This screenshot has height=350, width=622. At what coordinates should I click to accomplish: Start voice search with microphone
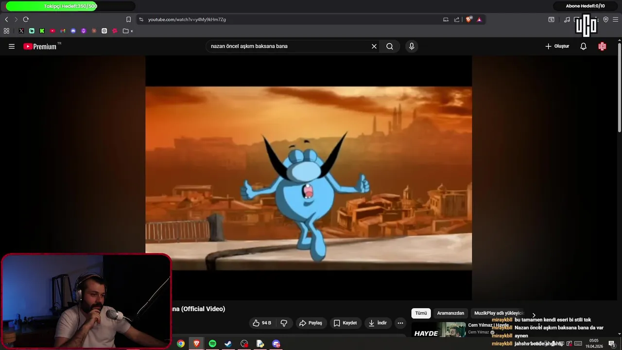412,46
